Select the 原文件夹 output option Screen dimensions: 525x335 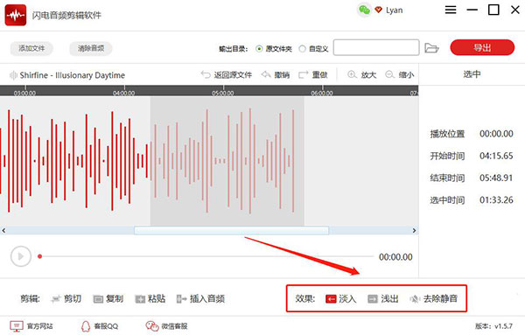click(274, 49)
